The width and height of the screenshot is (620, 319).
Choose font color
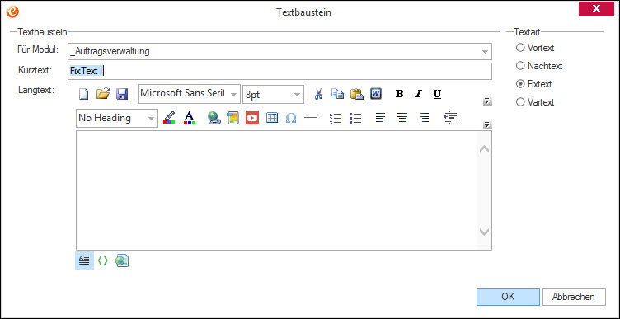click(190, 118)
